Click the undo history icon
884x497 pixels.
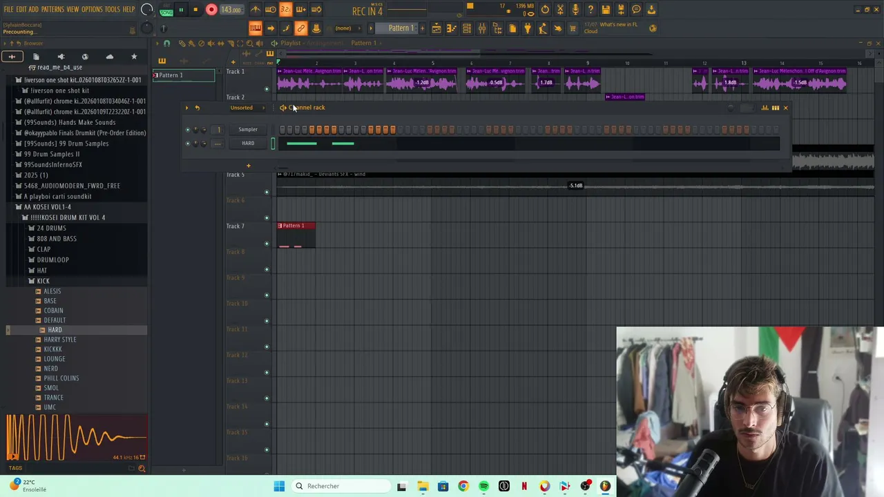[x=545, y=10]
